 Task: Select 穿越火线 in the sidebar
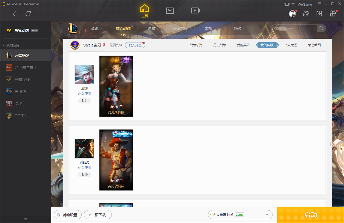point(26,80)
